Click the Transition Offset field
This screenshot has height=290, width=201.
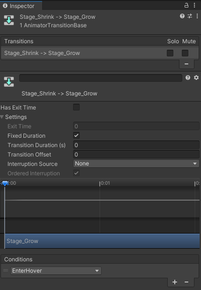click(x=136, y=155)
